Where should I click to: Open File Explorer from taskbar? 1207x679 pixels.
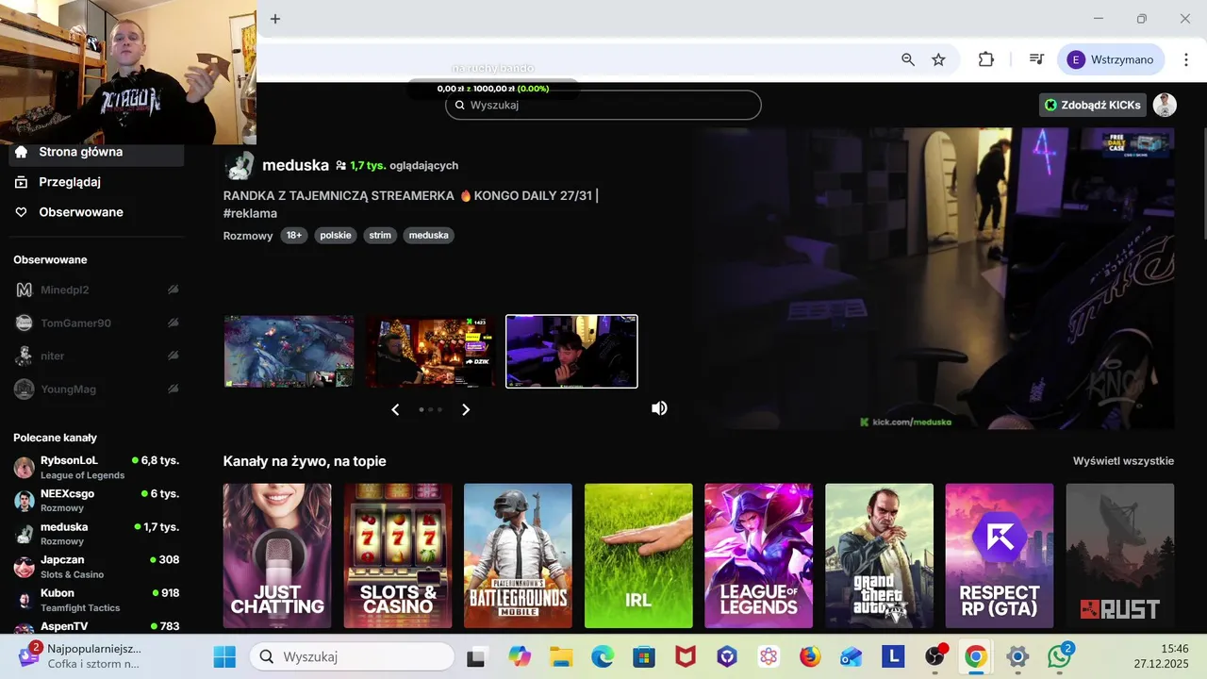tap(561, 656)
